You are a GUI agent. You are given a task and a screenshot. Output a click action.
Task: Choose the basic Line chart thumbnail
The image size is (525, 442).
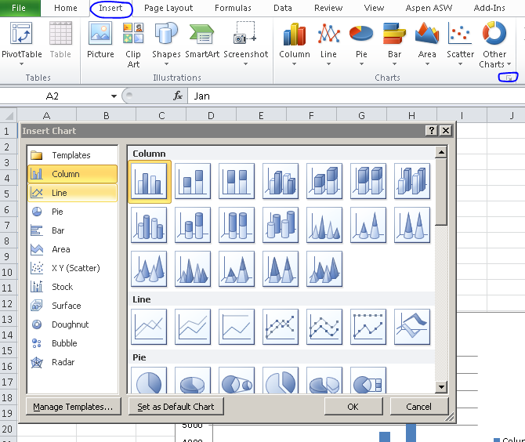149,327
